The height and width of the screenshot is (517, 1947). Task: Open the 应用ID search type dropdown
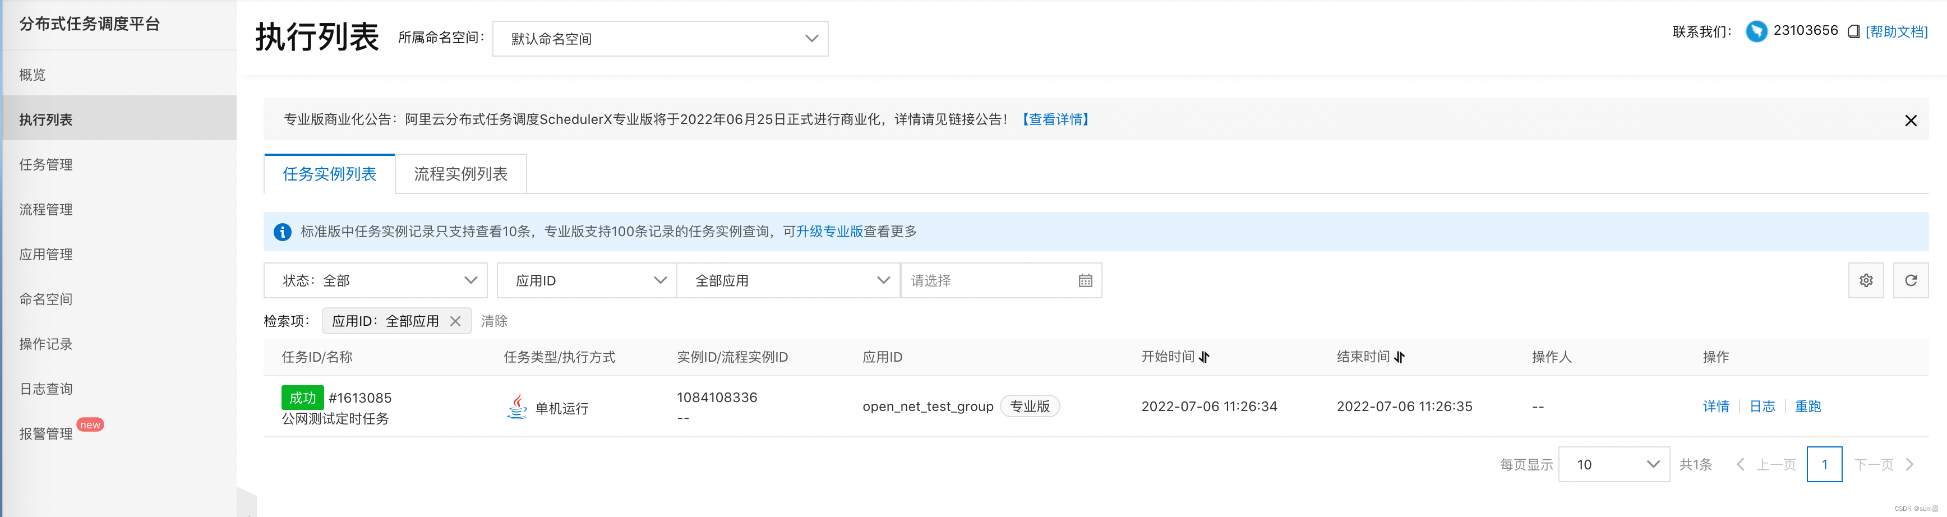(x=587, y=280)
